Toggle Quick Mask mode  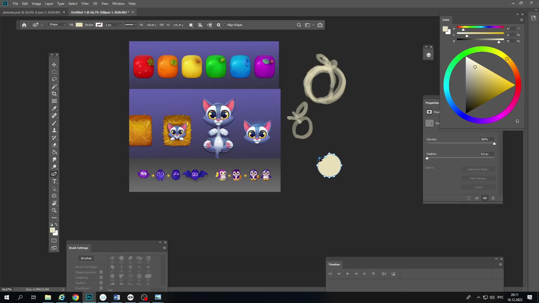point(54,241)
